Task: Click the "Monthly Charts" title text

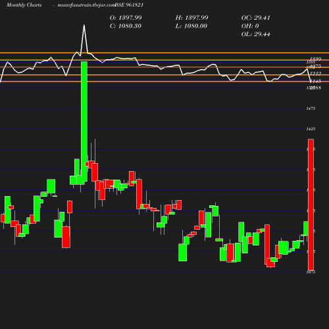Action: (x=24, y=5)
